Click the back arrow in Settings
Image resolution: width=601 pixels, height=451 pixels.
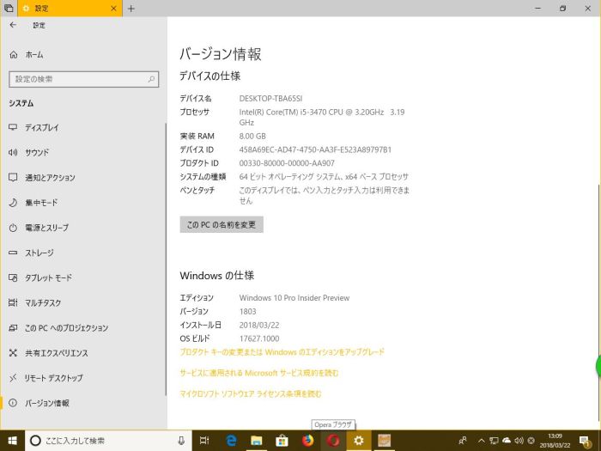[12, 26]
